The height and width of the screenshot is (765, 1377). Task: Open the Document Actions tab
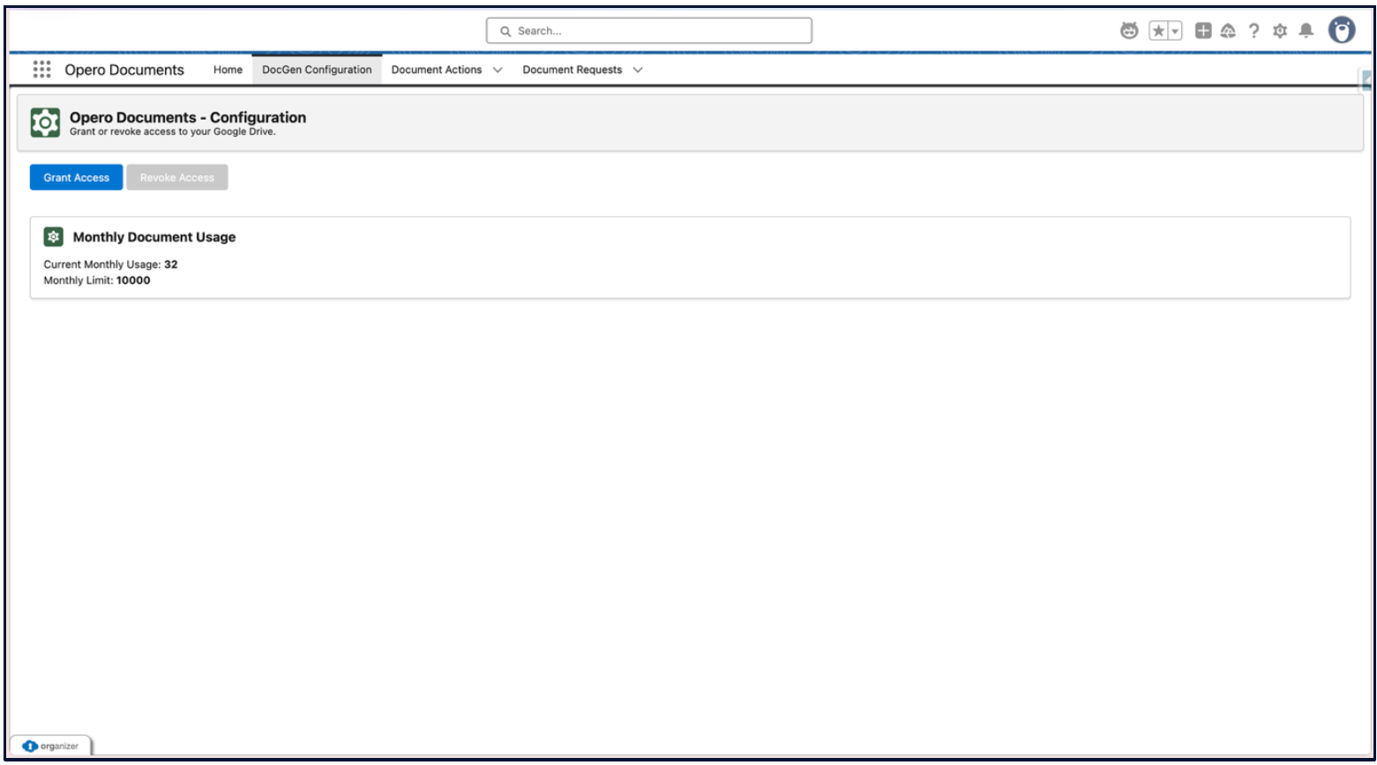(x=437, y=70)
